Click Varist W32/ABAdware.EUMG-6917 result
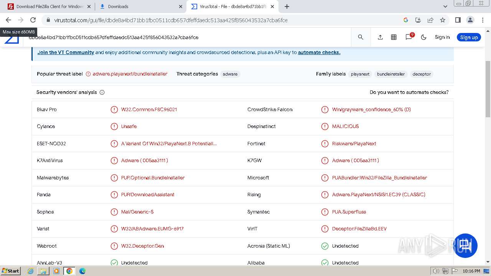Image resolution: width=491 pixels, height=276 pixels. click(x=152, y=229)
